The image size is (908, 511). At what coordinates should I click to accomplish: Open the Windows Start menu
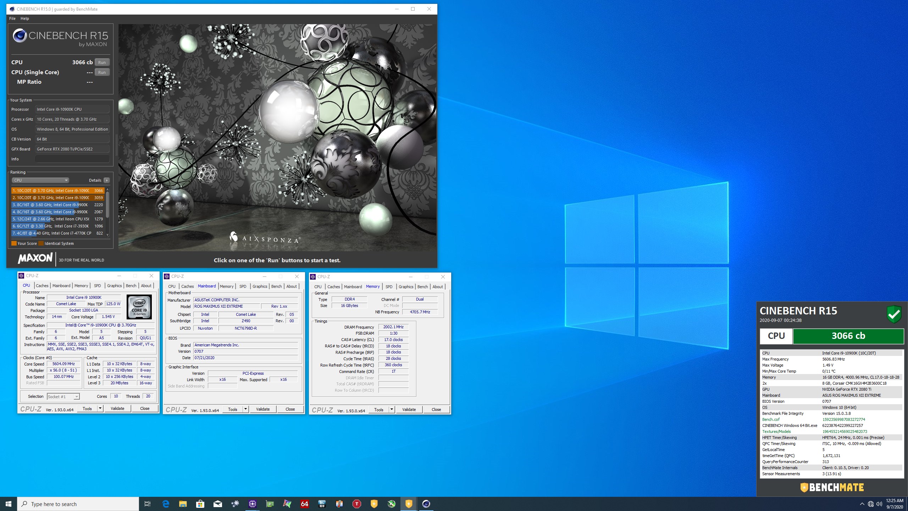(x=9, y=504)
